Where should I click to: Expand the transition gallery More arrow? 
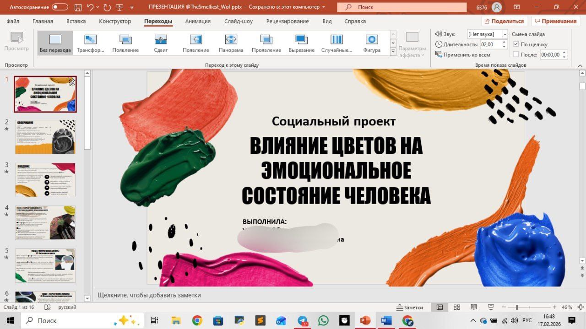pyautogui.click(x=393, y=52)
